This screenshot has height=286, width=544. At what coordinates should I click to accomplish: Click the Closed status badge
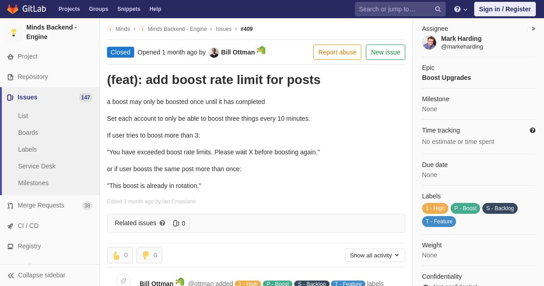point(121,52)
